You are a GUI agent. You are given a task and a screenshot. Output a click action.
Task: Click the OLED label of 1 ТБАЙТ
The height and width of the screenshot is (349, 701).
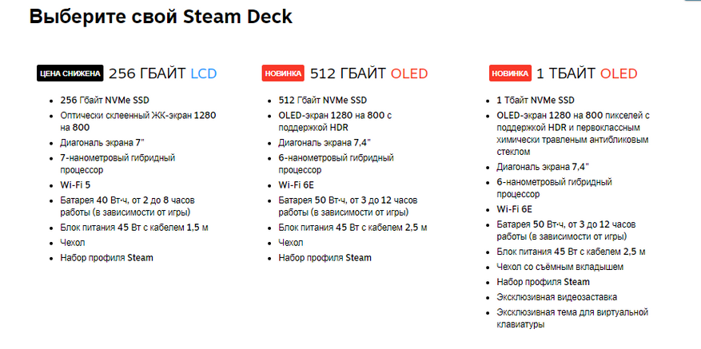(x=619, y=74)
